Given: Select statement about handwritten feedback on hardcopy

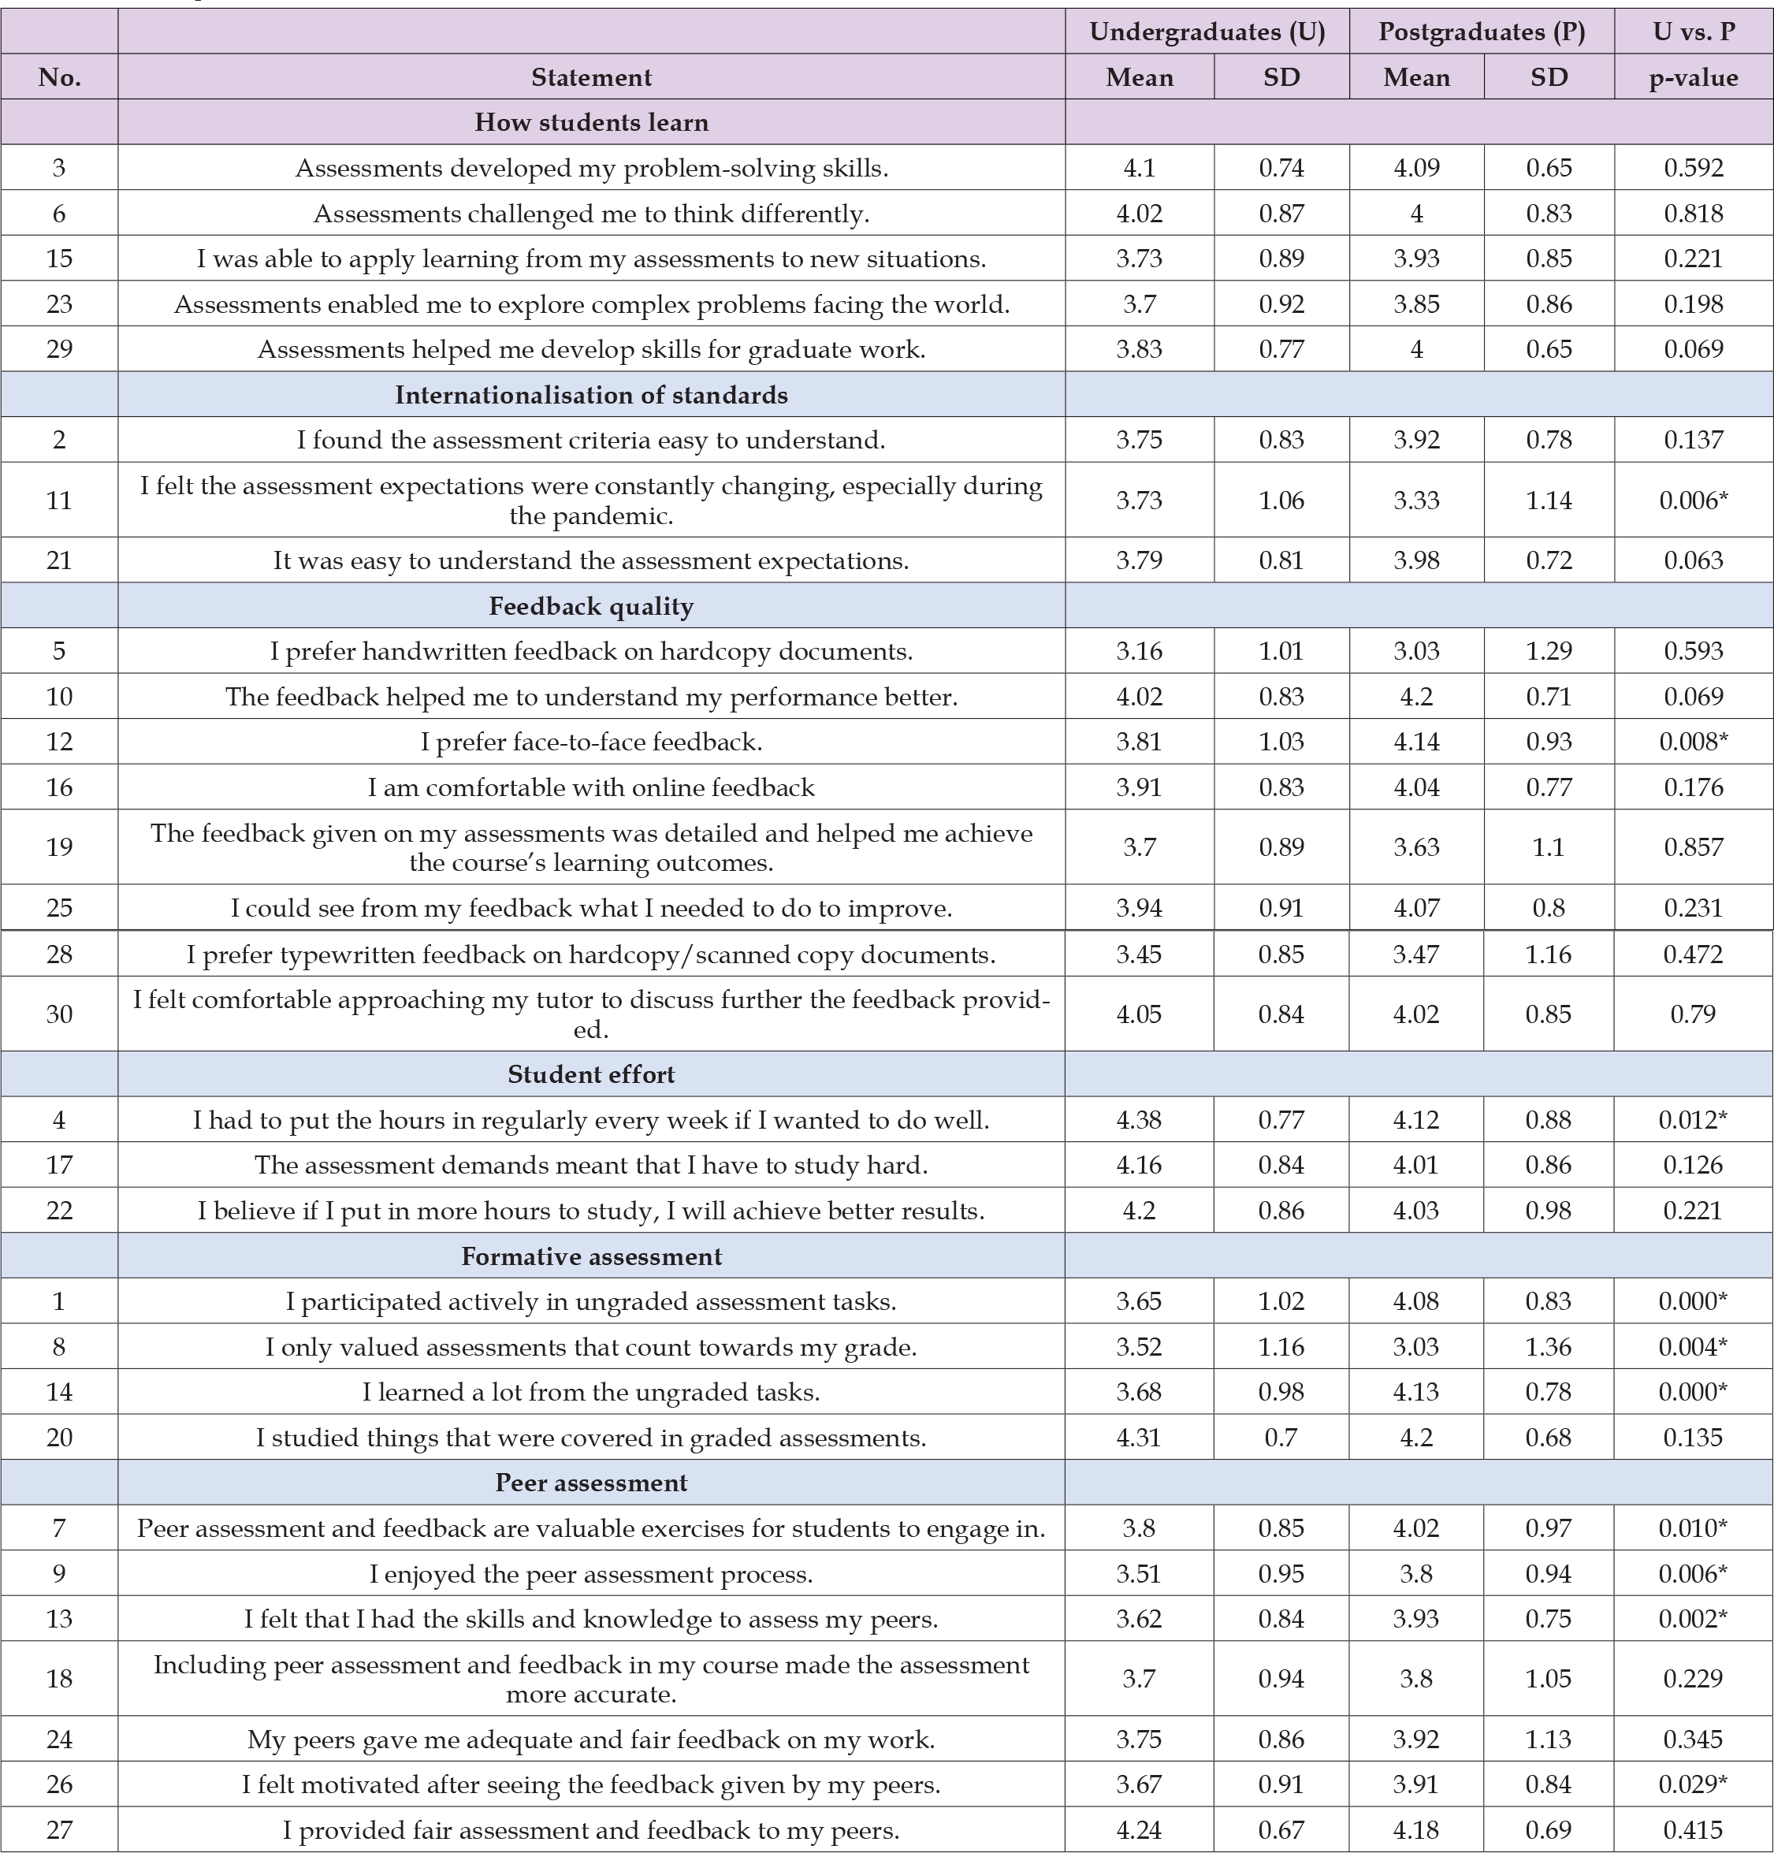Looking at the screenshot, I should (591, 651).
